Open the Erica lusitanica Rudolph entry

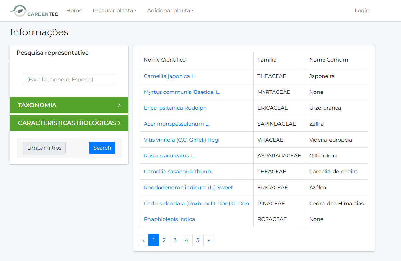[x=175, y=108]
